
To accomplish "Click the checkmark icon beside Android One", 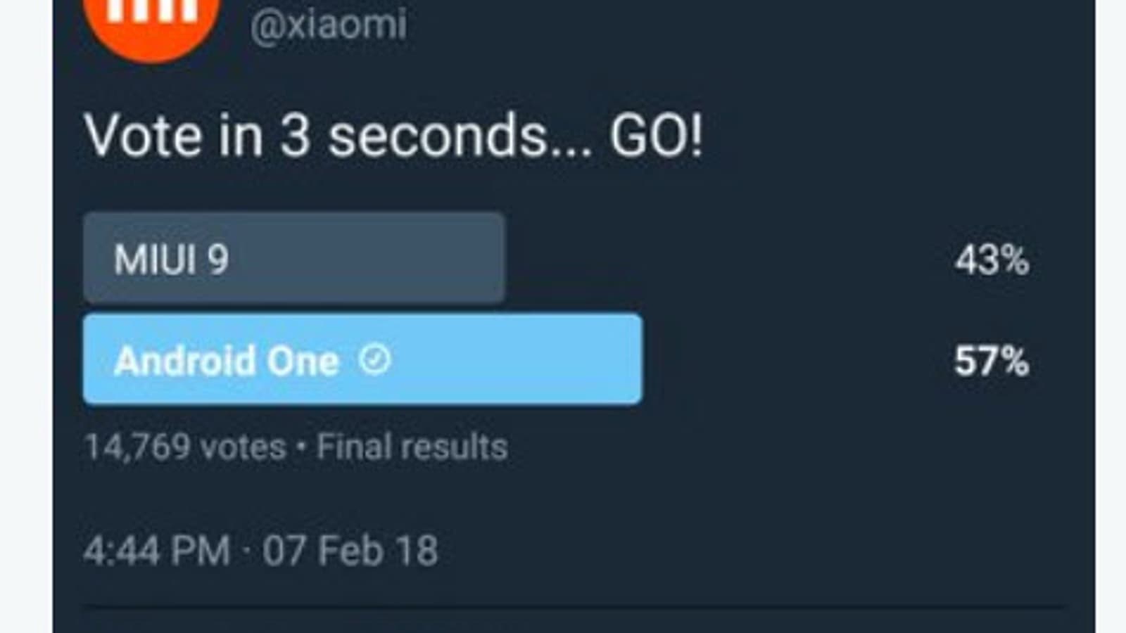I will pos(374,360).
